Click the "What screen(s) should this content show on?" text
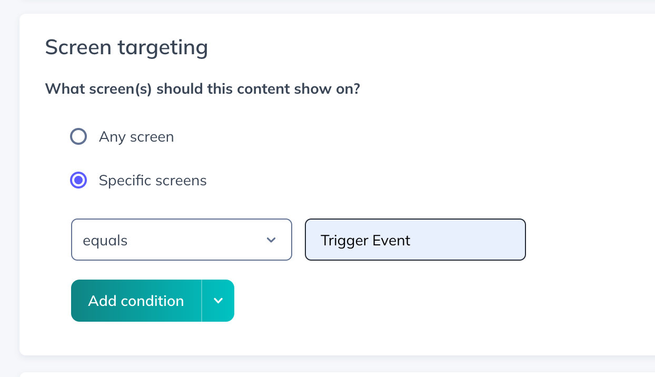Image resolution: width=655 pixels, height=377 pixels. coord(202,88)
